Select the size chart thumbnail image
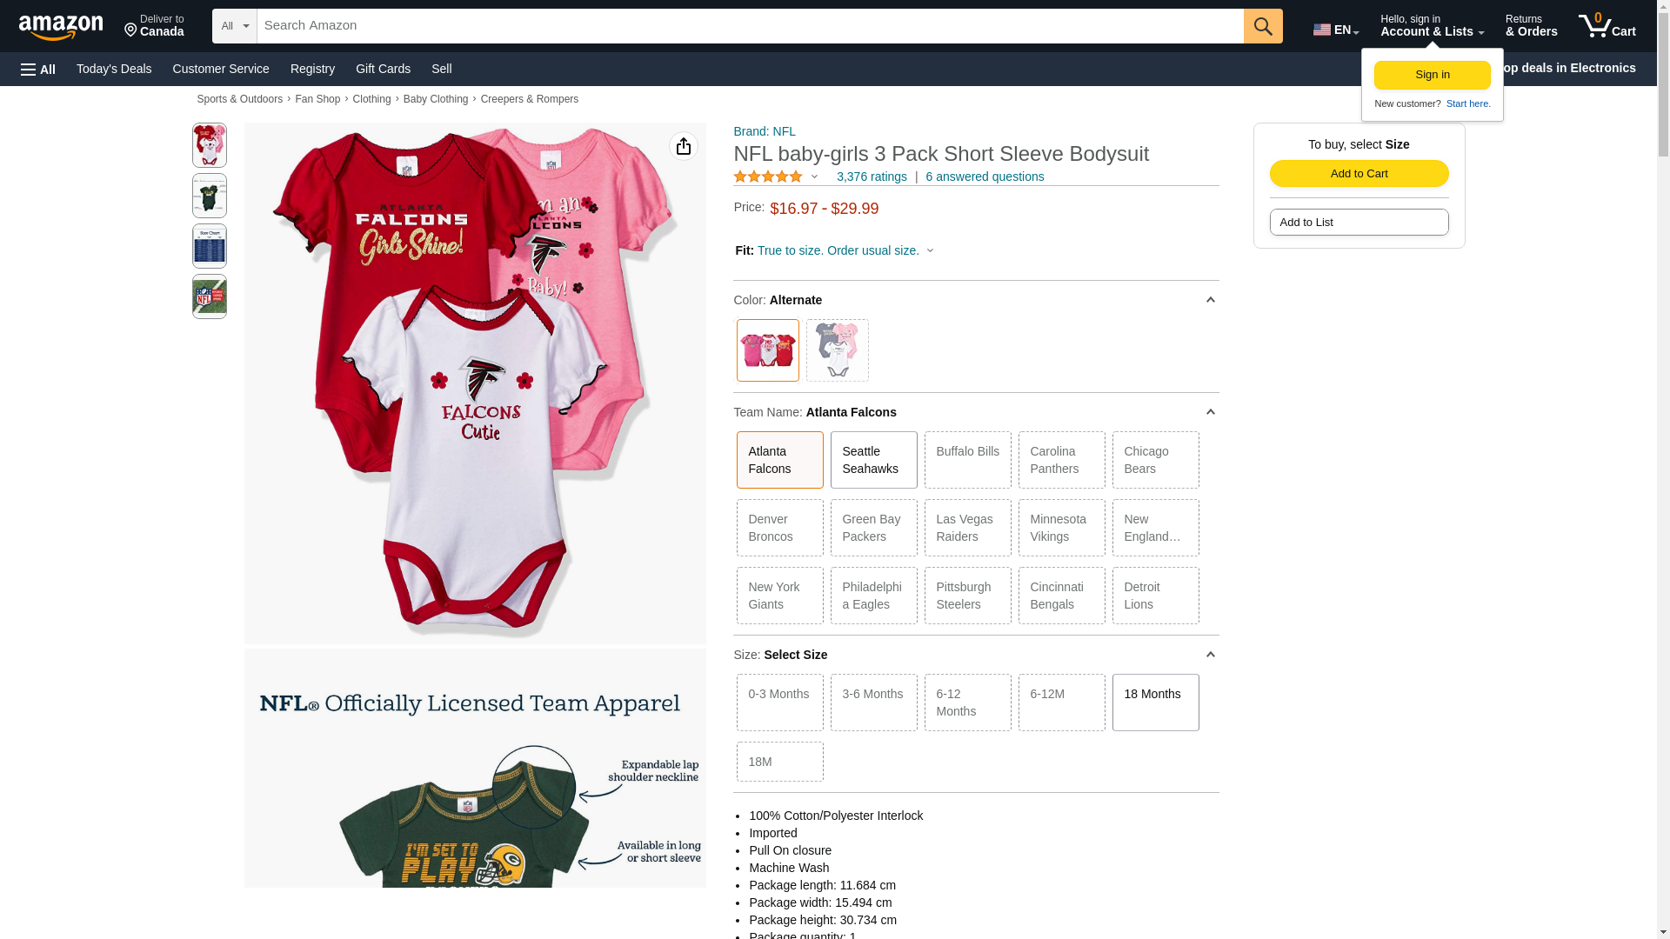This screenshot has width=1670, height=939. coord(209,246)
